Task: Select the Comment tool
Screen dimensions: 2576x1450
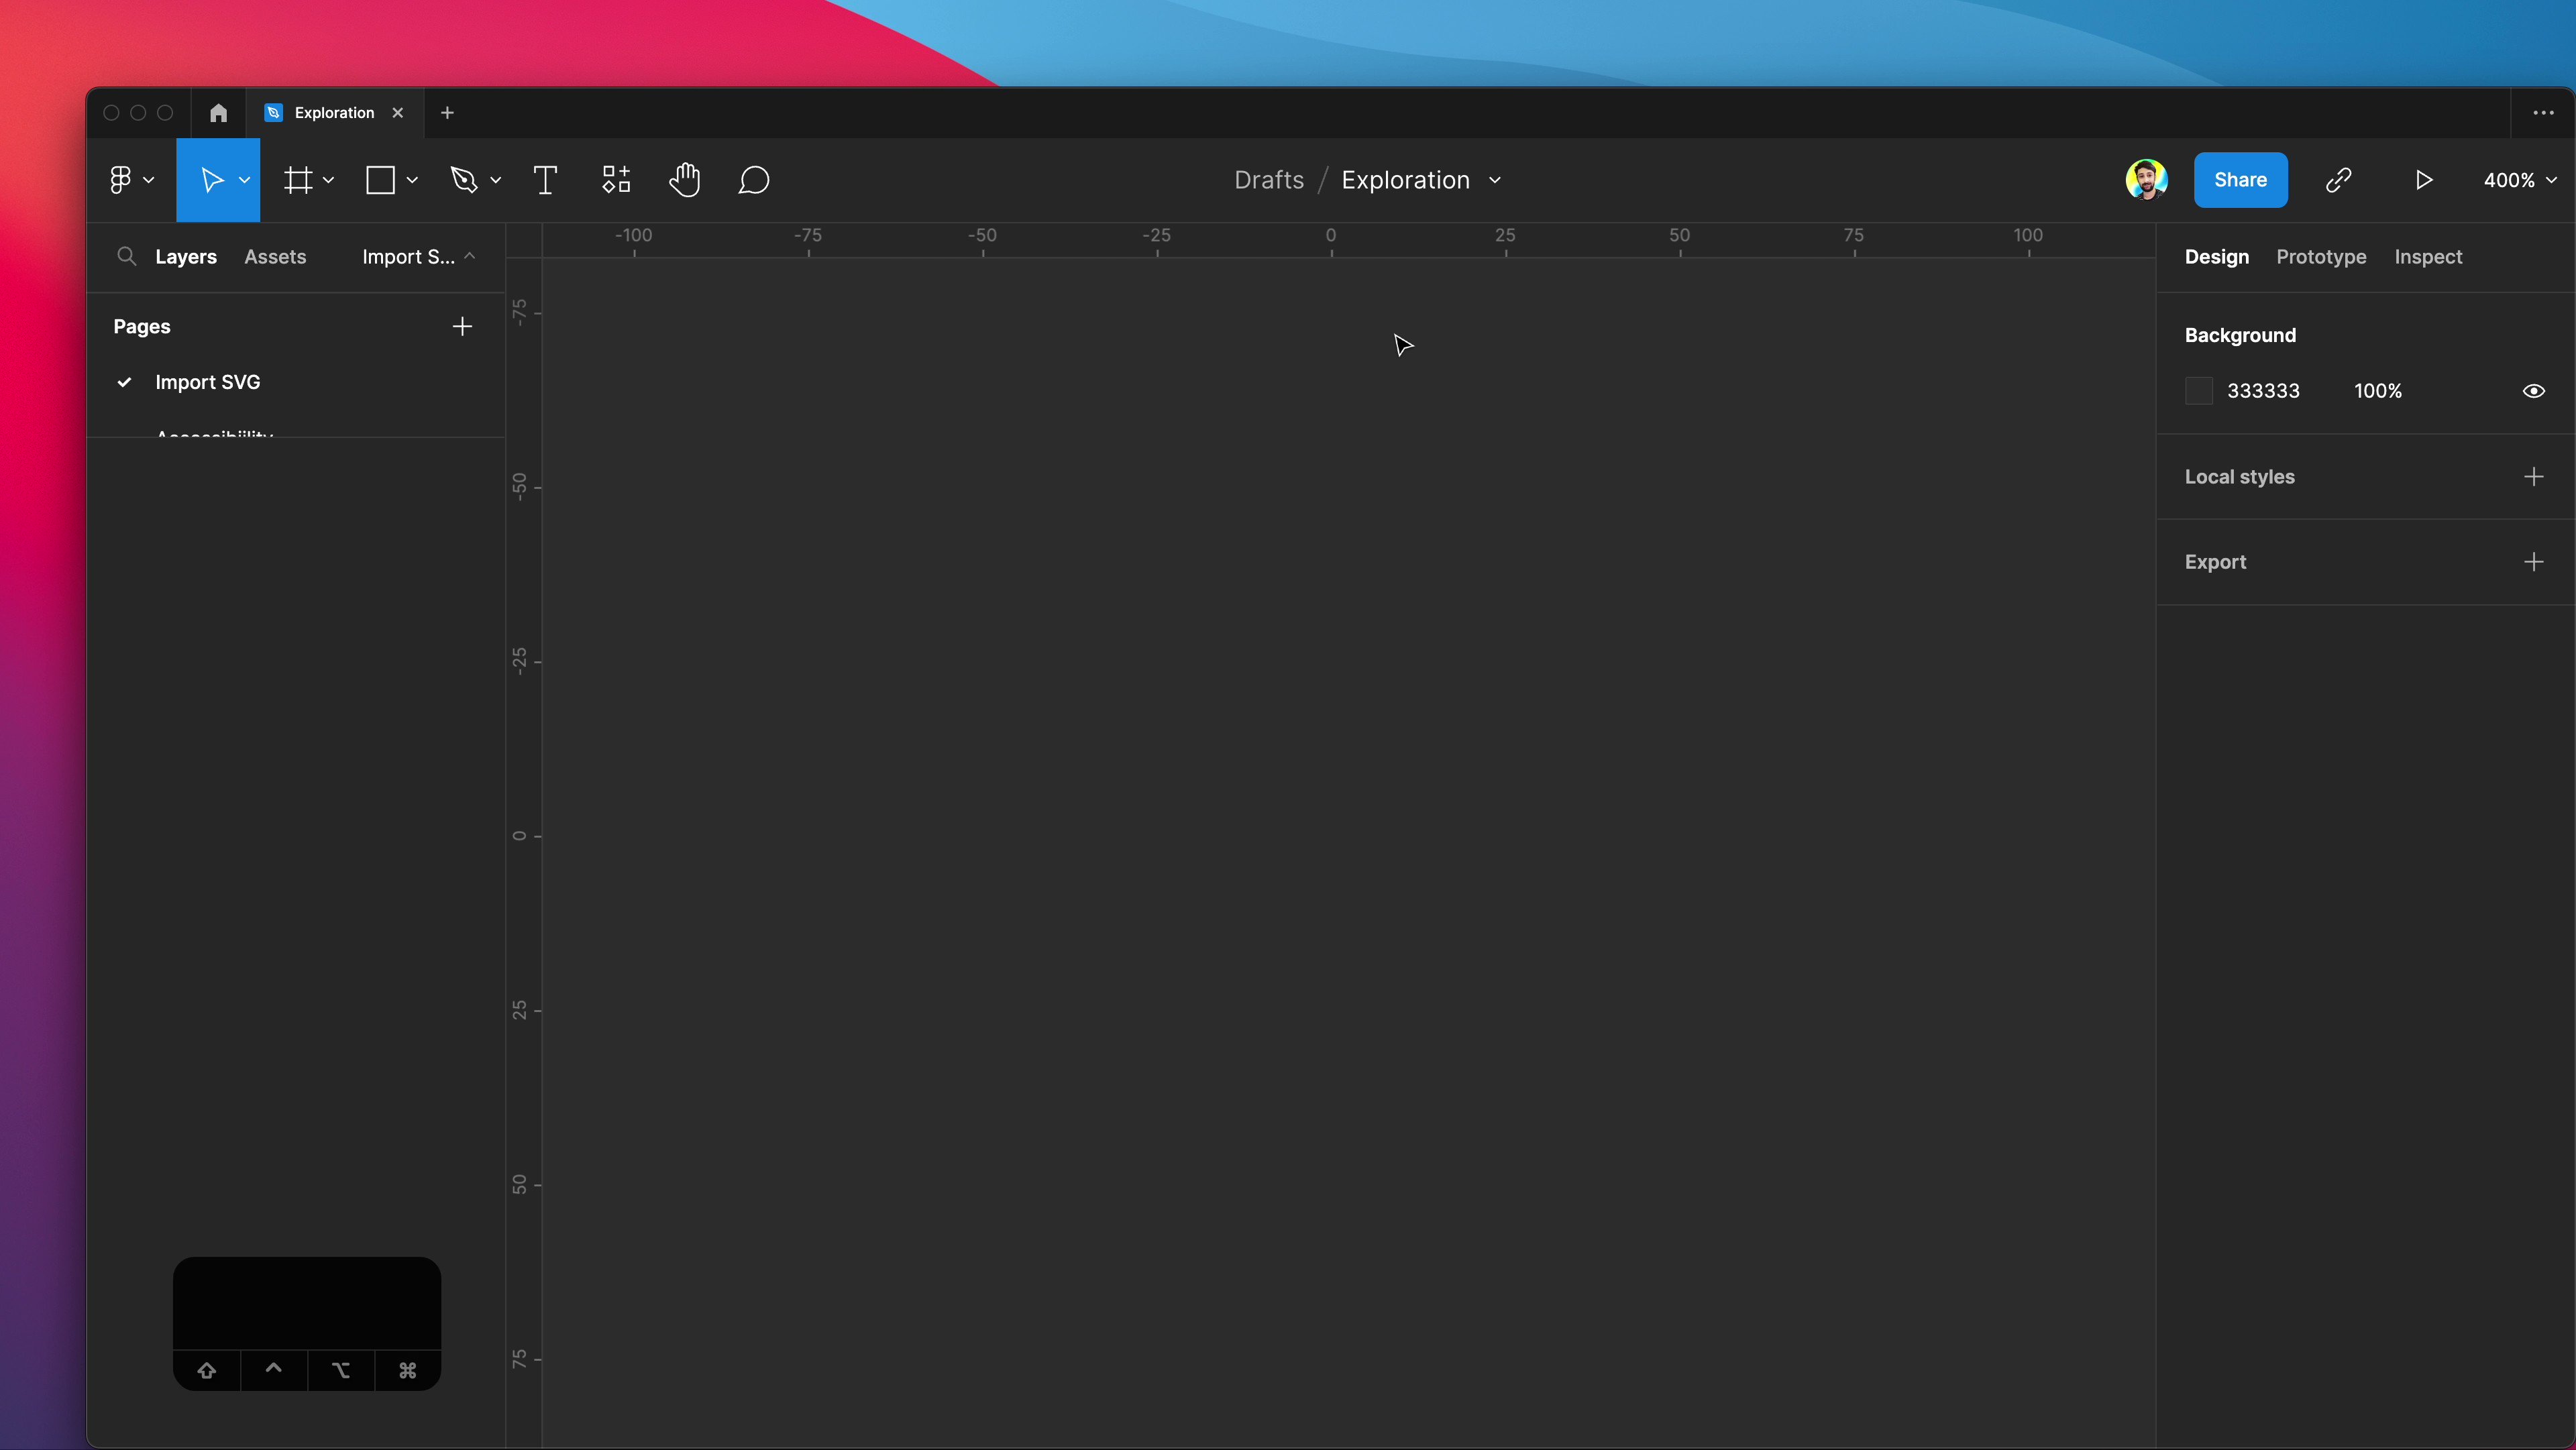Action: 754,180
